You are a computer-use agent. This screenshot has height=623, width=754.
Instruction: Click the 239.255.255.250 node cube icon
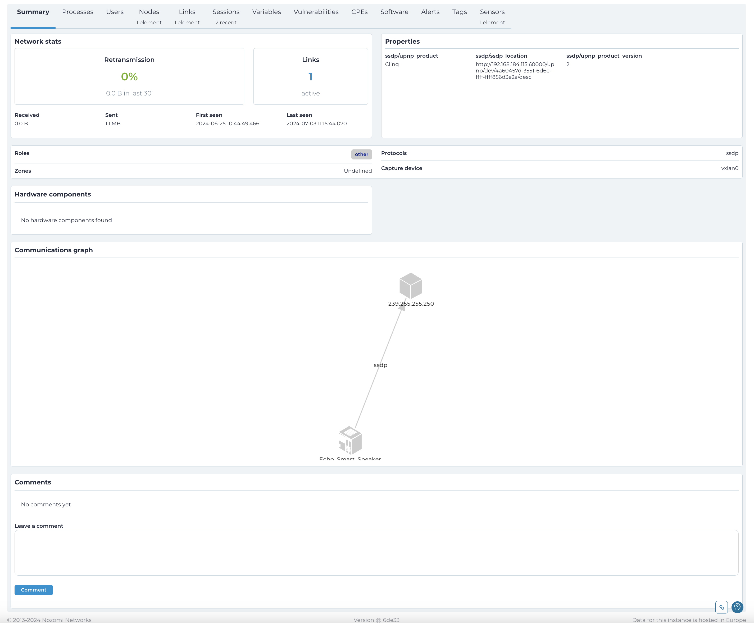pyautogui.click(x=411, y=286)
